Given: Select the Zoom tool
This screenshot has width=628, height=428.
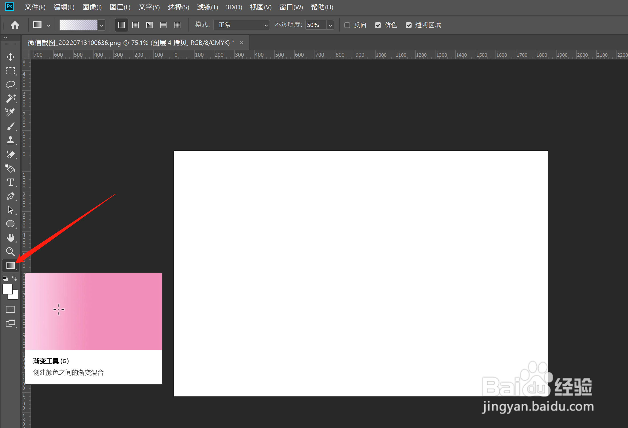Looking at the screenshot, I should pyautogui.click(x=10, y=252).
